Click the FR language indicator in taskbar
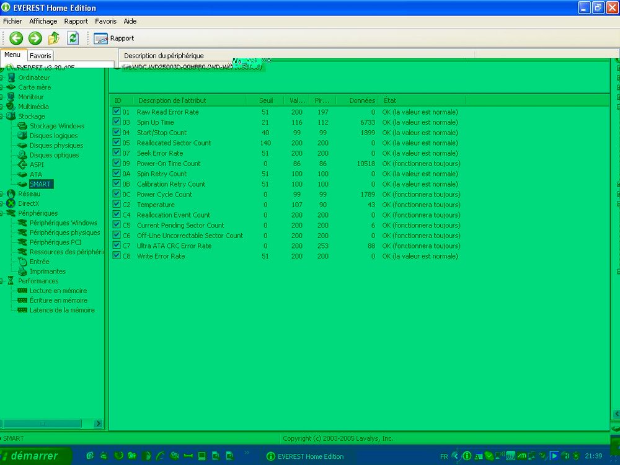620x465 pixels. (444, 456)
